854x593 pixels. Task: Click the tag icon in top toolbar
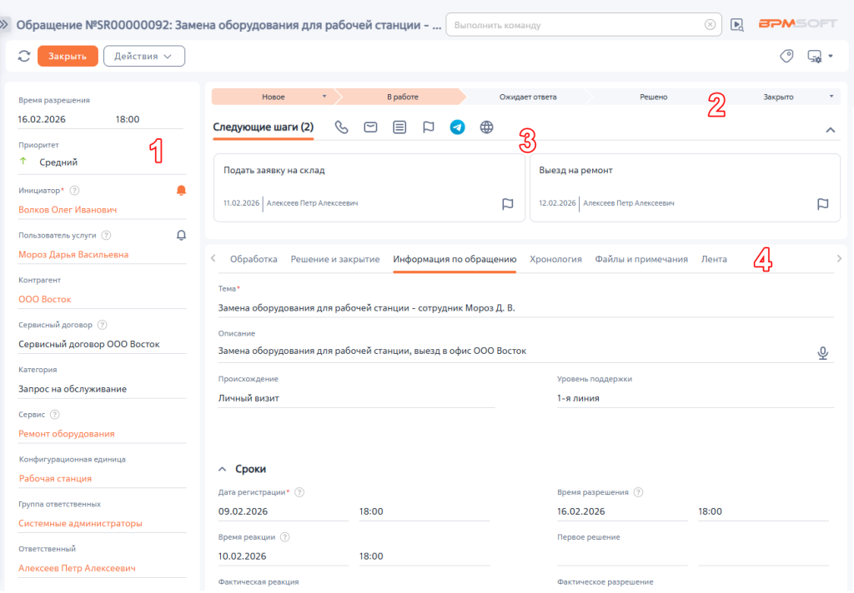[786, 57]
